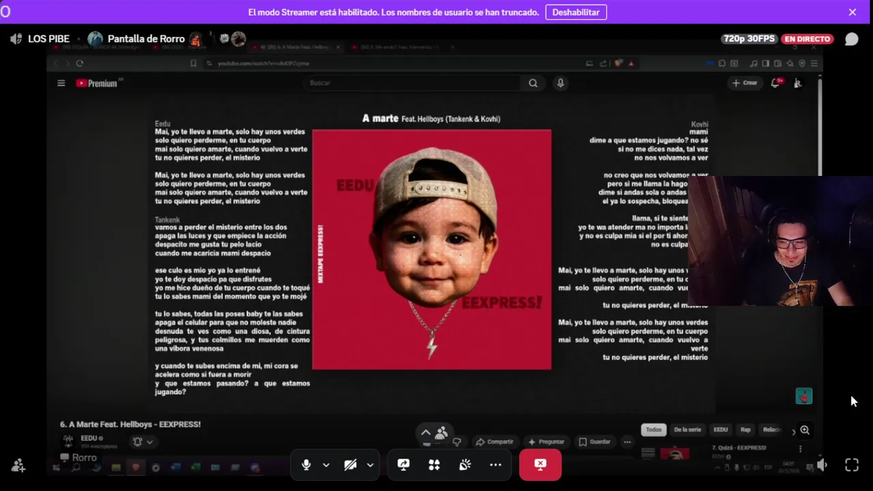Click the YouTube Premium logo
This screenshot has width=873, height=491.
tap(99, 83)
